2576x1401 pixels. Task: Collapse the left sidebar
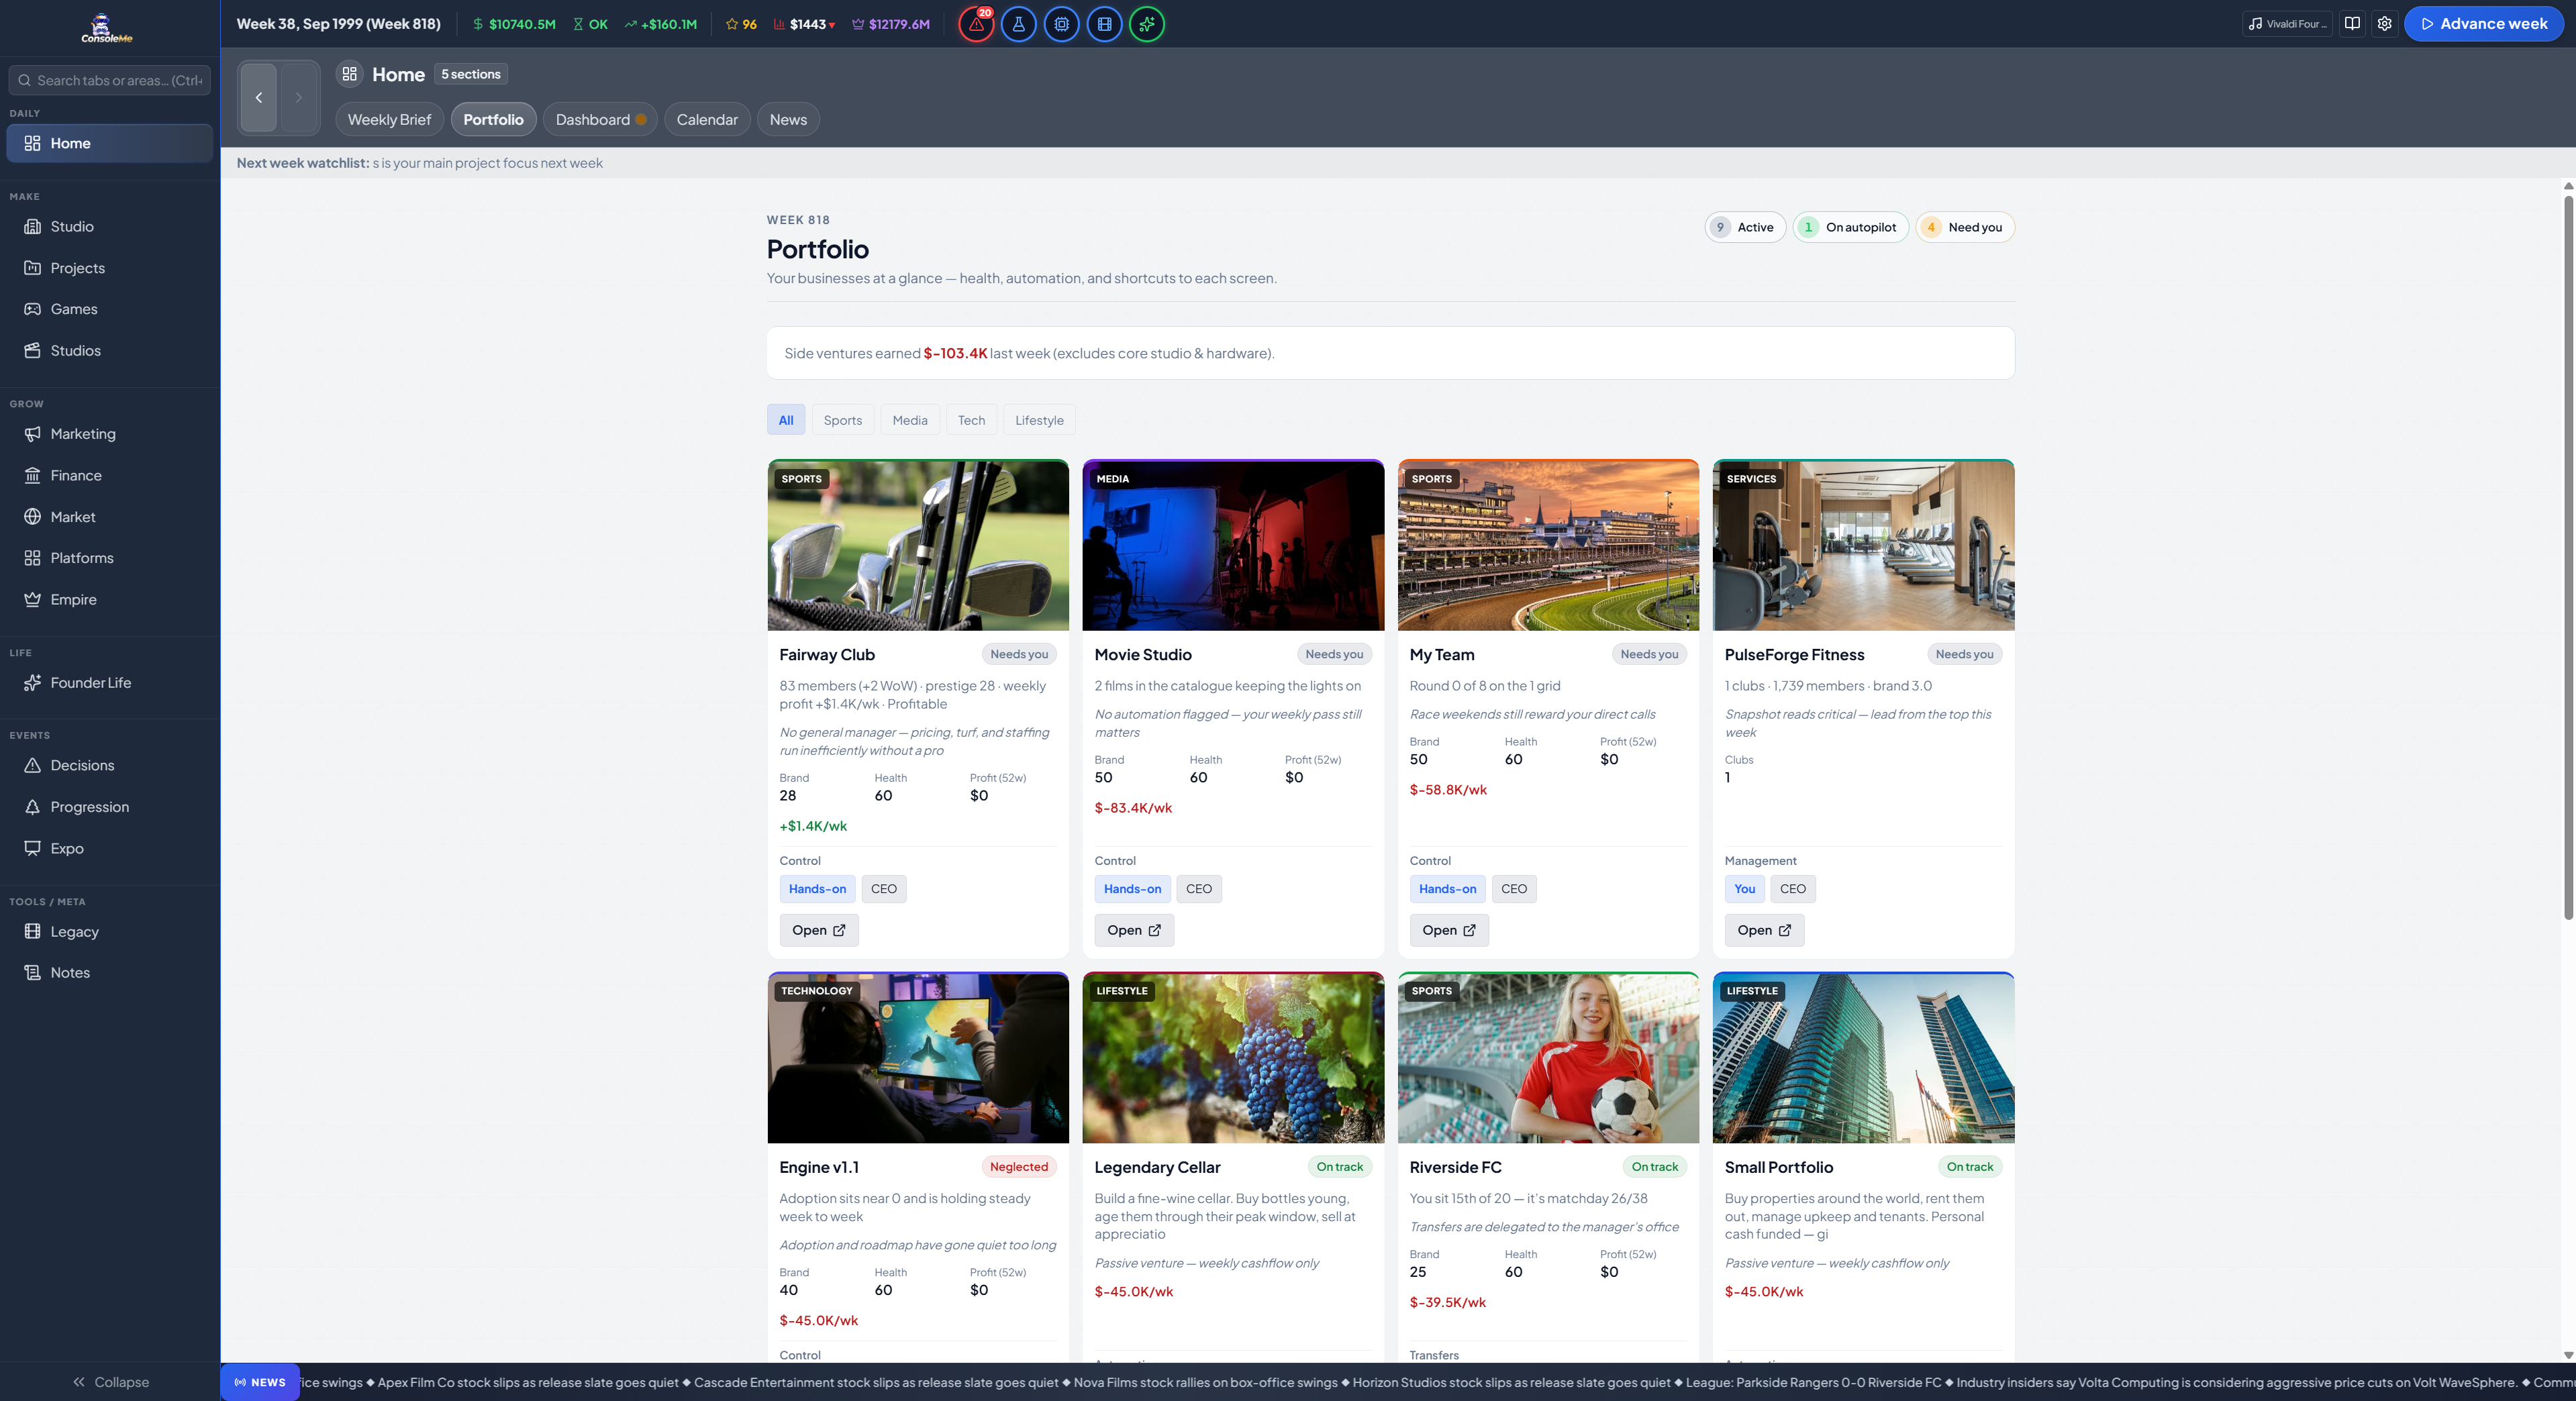pos(110,1382)
